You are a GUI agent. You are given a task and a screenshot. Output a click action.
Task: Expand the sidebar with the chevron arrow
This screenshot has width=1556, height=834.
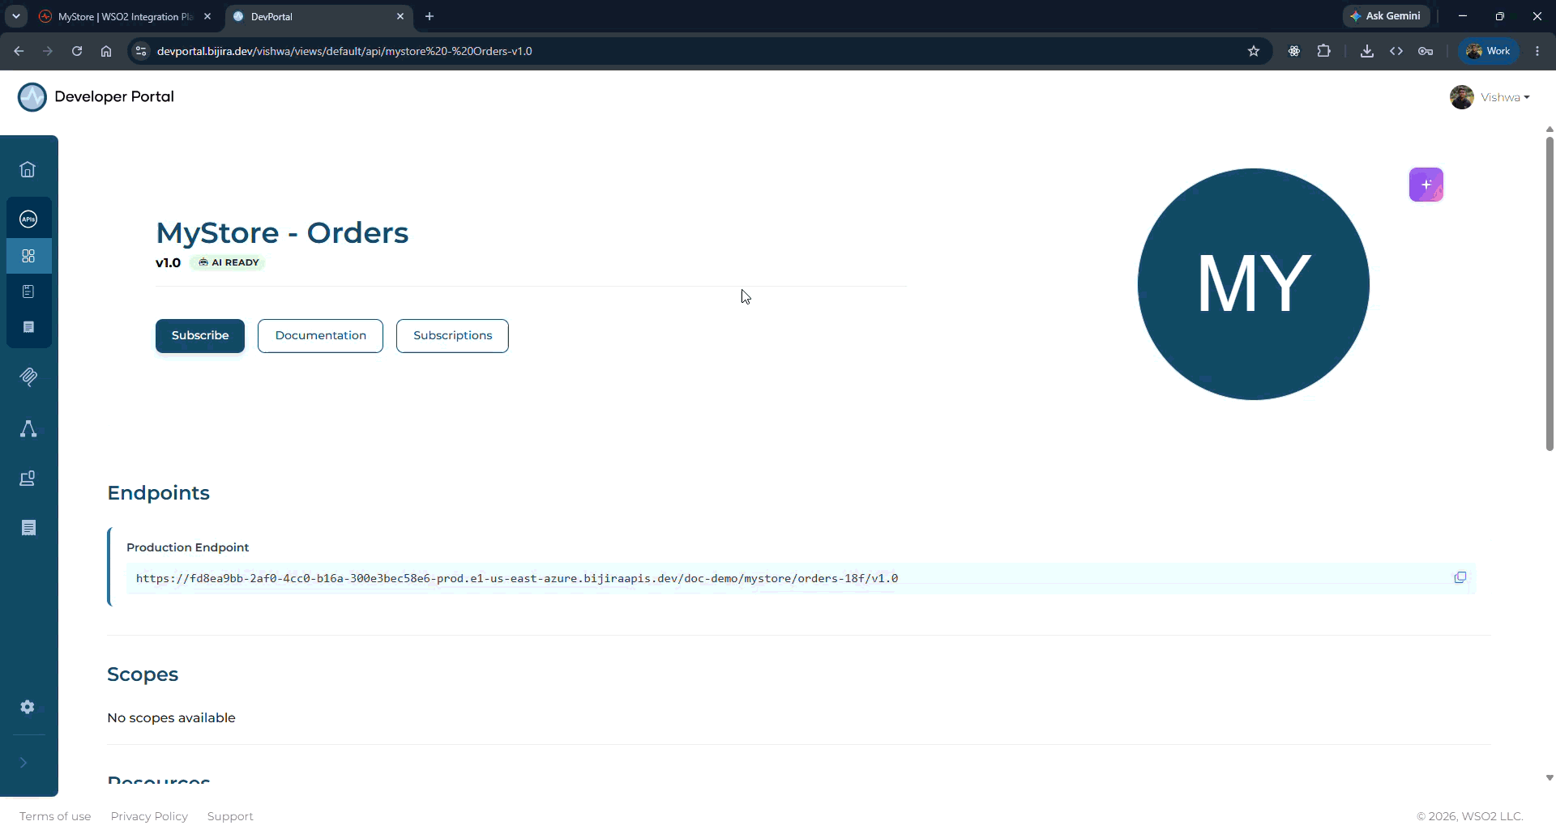click(24, 763)
